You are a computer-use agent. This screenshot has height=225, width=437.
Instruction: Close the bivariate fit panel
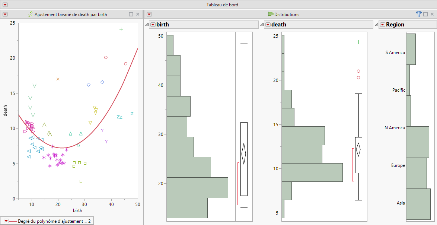coord(138,14)
